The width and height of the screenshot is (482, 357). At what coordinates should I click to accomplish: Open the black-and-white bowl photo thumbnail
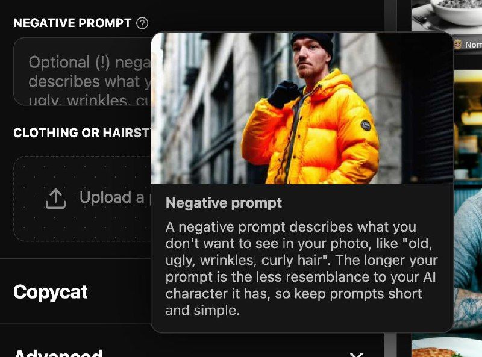[x=447, y=16]
